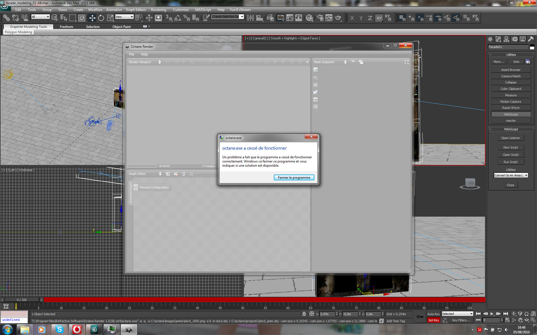Image resolution: width=537 pixels, height=335 pixels.
Task: Open the Motion command panel tab
Action: coord(515,39)
